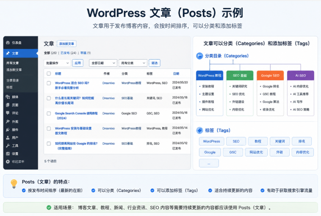The height and width of the screenshot is (216, 321).
Task: Open 分类目录 in the sidebar submenu
Action: [x=12, y=80]
